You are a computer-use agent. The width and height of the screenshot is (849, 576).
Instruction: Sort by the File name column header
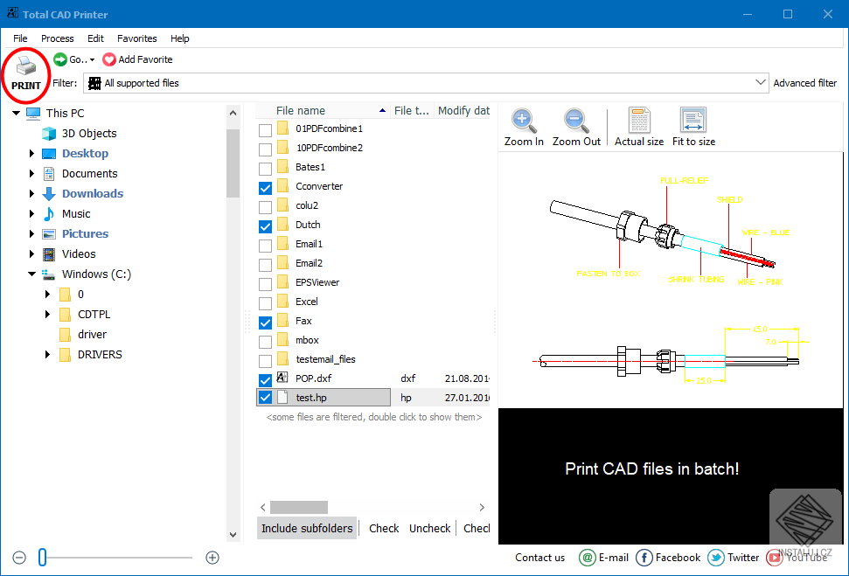click(323, 110)
